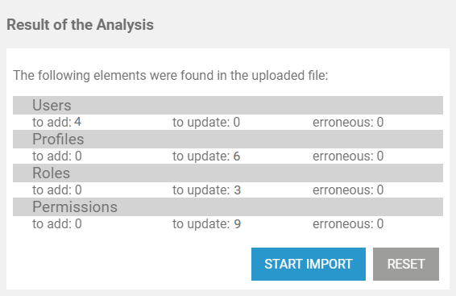456x296 pixels.
Task: Click Permissions to update count 9
Action: pos(238,224)
